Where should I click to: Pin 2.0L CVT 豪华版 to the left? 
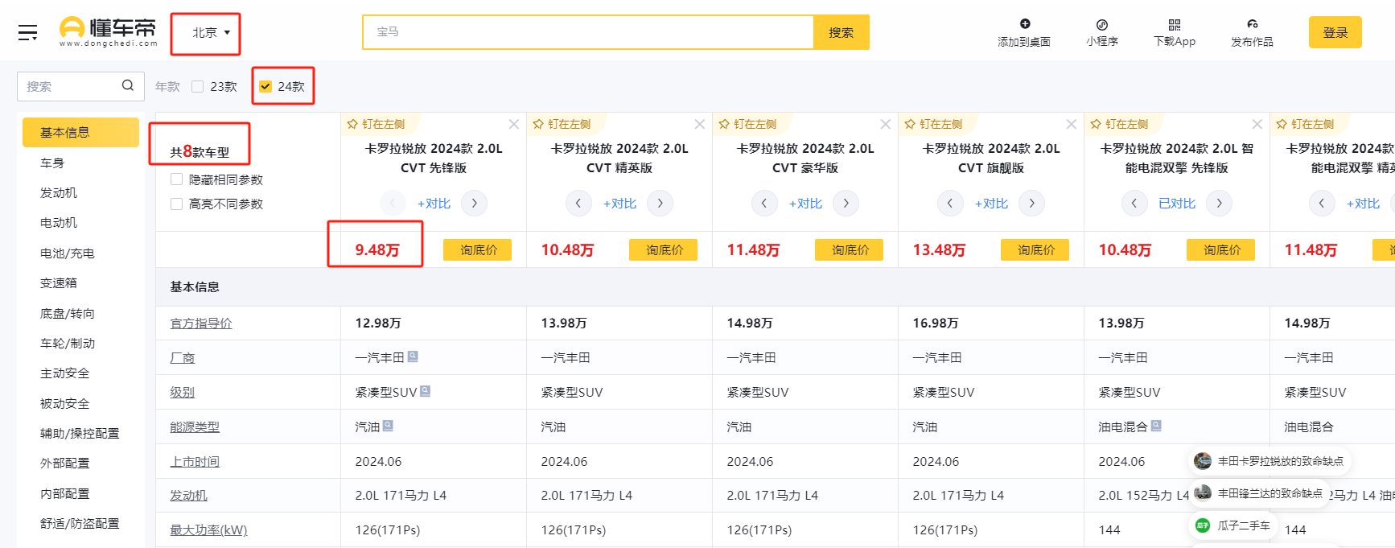747,124
